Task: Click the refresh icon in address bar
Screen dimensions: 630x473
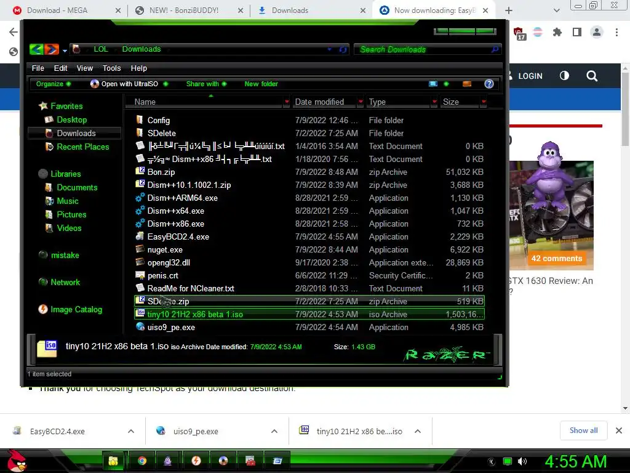Action: [x=343, y=49]
